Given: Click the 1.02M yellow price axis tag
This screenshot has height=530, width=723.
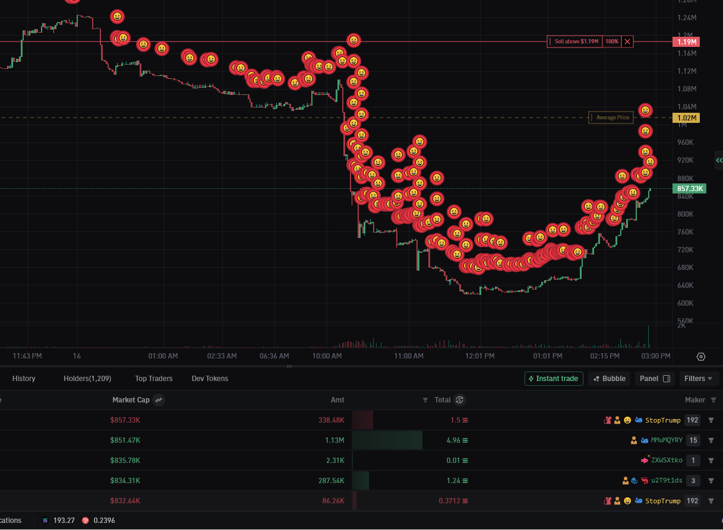Looking at the screenshot, I should tap(686, 118).
